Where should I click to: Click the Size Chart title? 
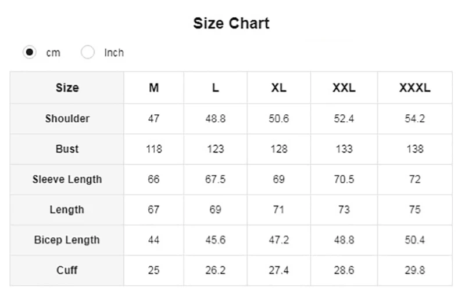[231, 23]
